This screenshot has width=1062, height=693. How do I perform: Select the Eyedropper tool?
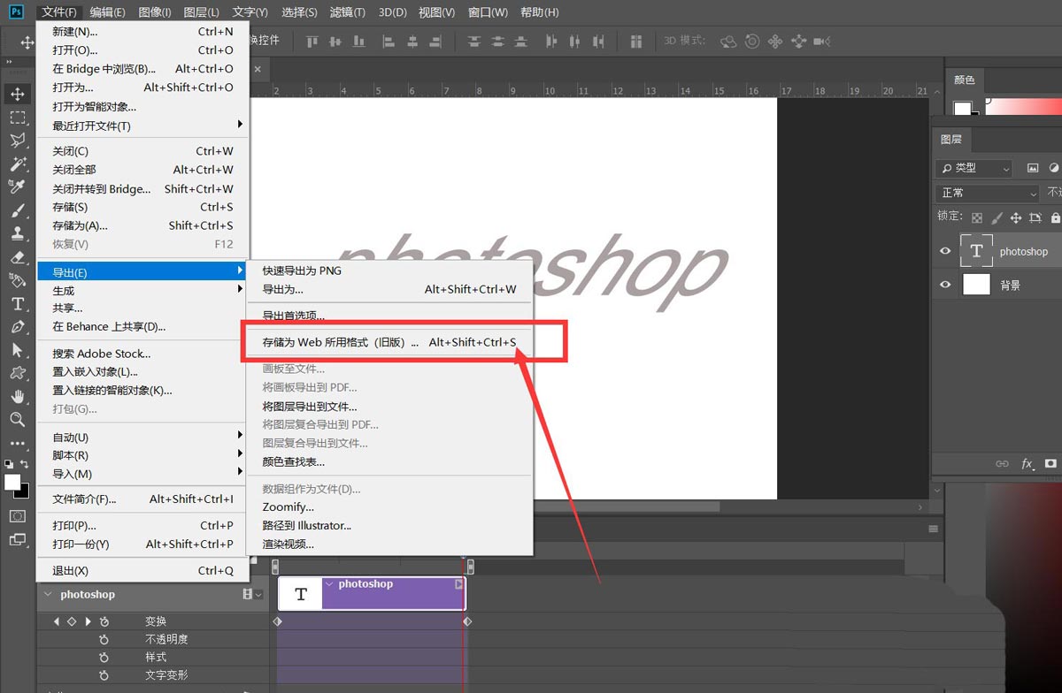click(x=18, y=187)
